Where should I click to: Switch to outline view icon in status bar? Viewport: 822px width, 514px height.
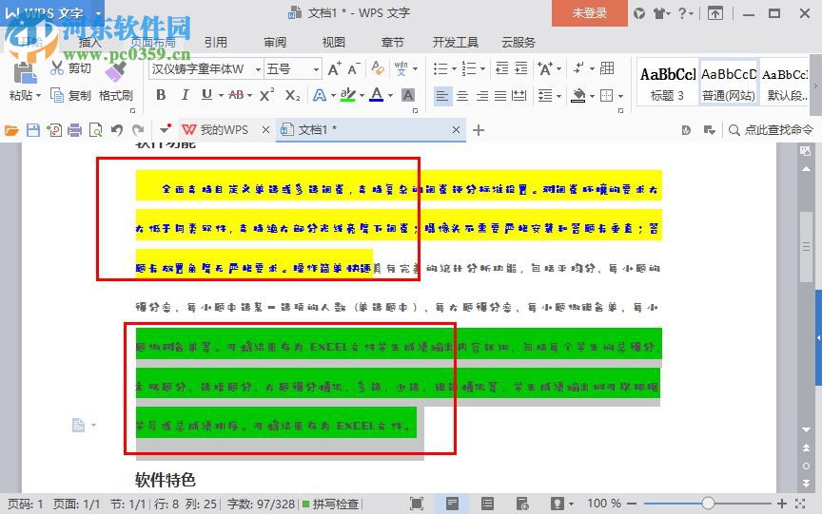click(487, 504)
